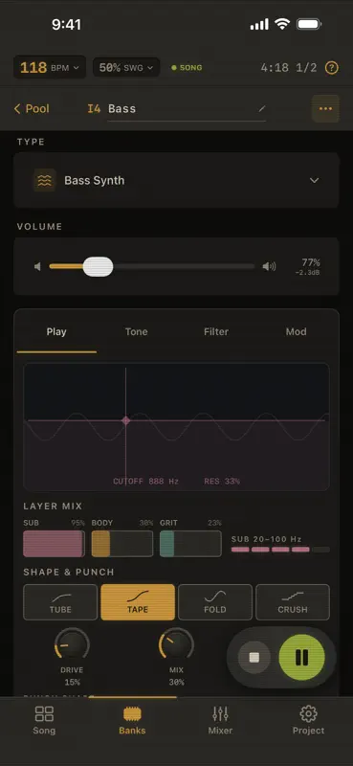The width and height of the screenshot is (353, 766).
Task: Tap the 77% volume value
Action: coord(311,262)
